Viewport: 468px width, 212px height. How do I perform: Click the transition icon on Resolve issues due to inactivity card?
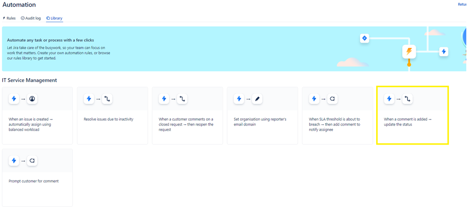[x=107, y=99]
